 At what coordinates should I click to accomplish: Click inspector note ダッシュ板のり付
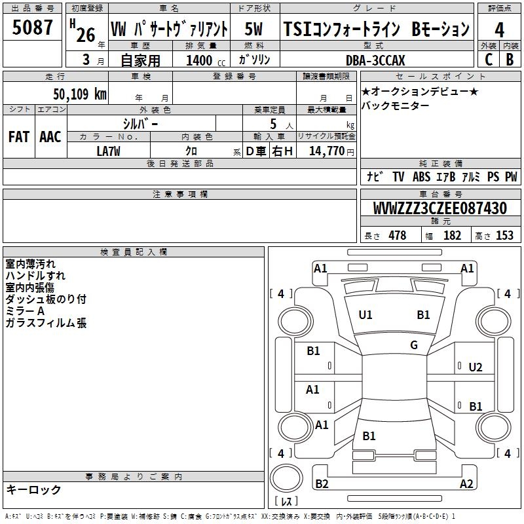coord(46,299)
